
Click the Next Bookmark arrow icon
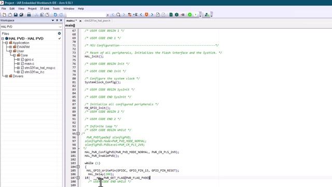(152, 15)
